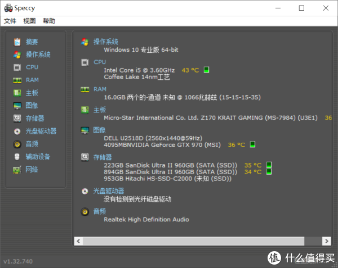The image size is (338, 268).
Task: Maximize the Speccy window
Action: (301, 8)
